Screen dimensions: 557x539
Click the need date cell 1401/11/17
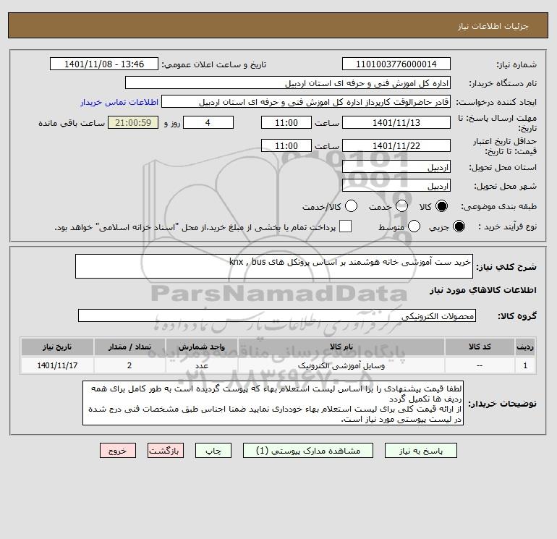[57, 365]
